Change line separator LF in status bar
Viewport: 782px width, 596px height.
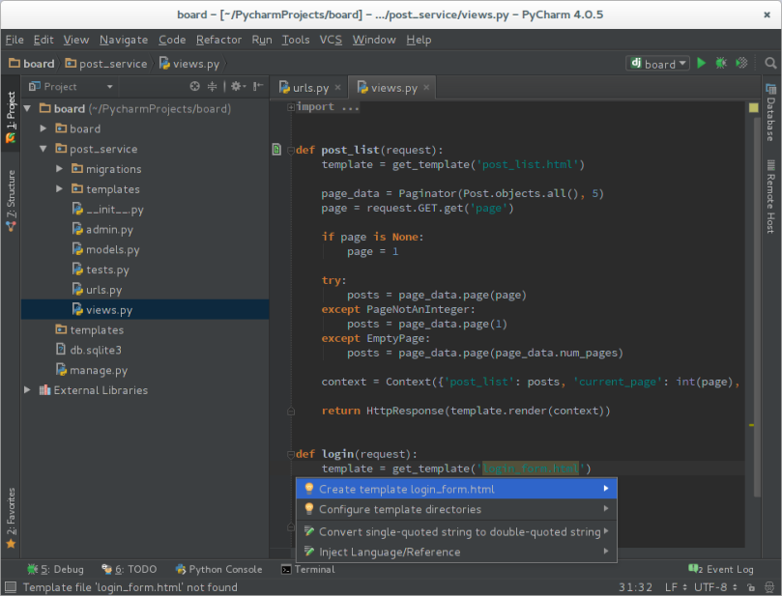(x=676, y=587)
